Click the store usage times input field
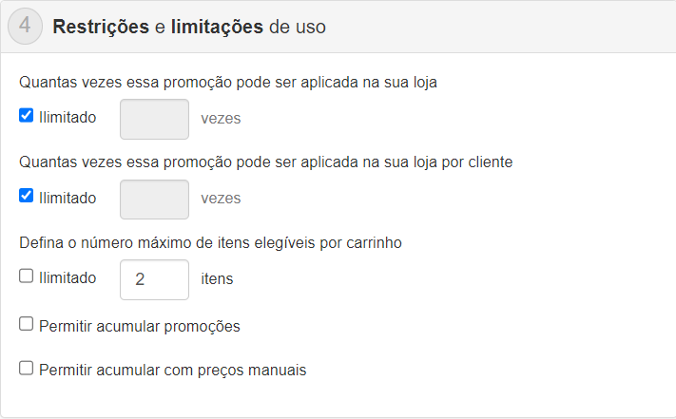676x419 pixels. tap(154, 120)
